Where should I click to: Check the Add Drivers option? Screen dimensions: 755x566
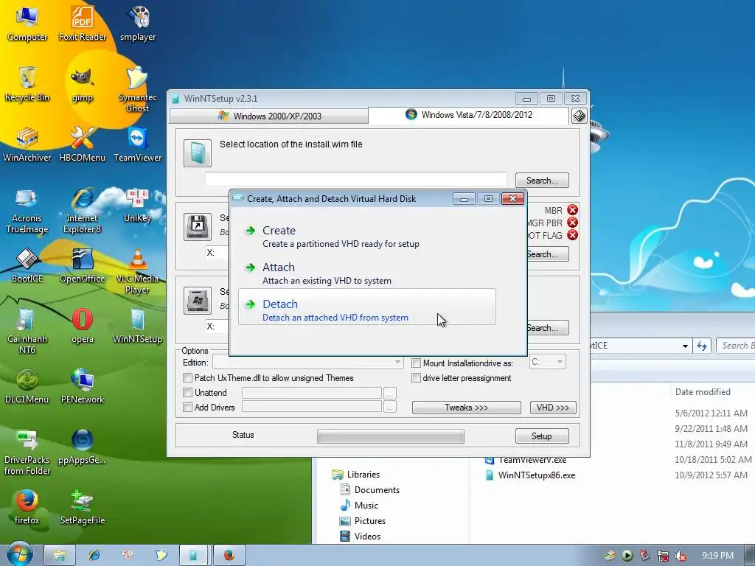pyautogui.click(x=188, y=407)
